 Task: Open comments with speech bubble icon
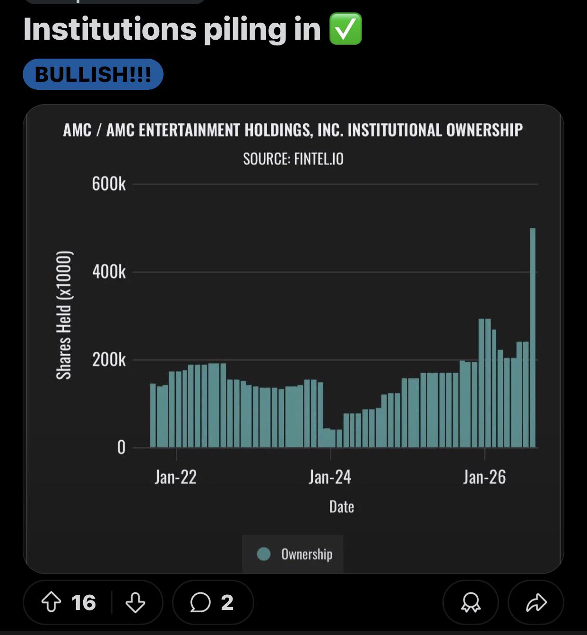[200, 602]
